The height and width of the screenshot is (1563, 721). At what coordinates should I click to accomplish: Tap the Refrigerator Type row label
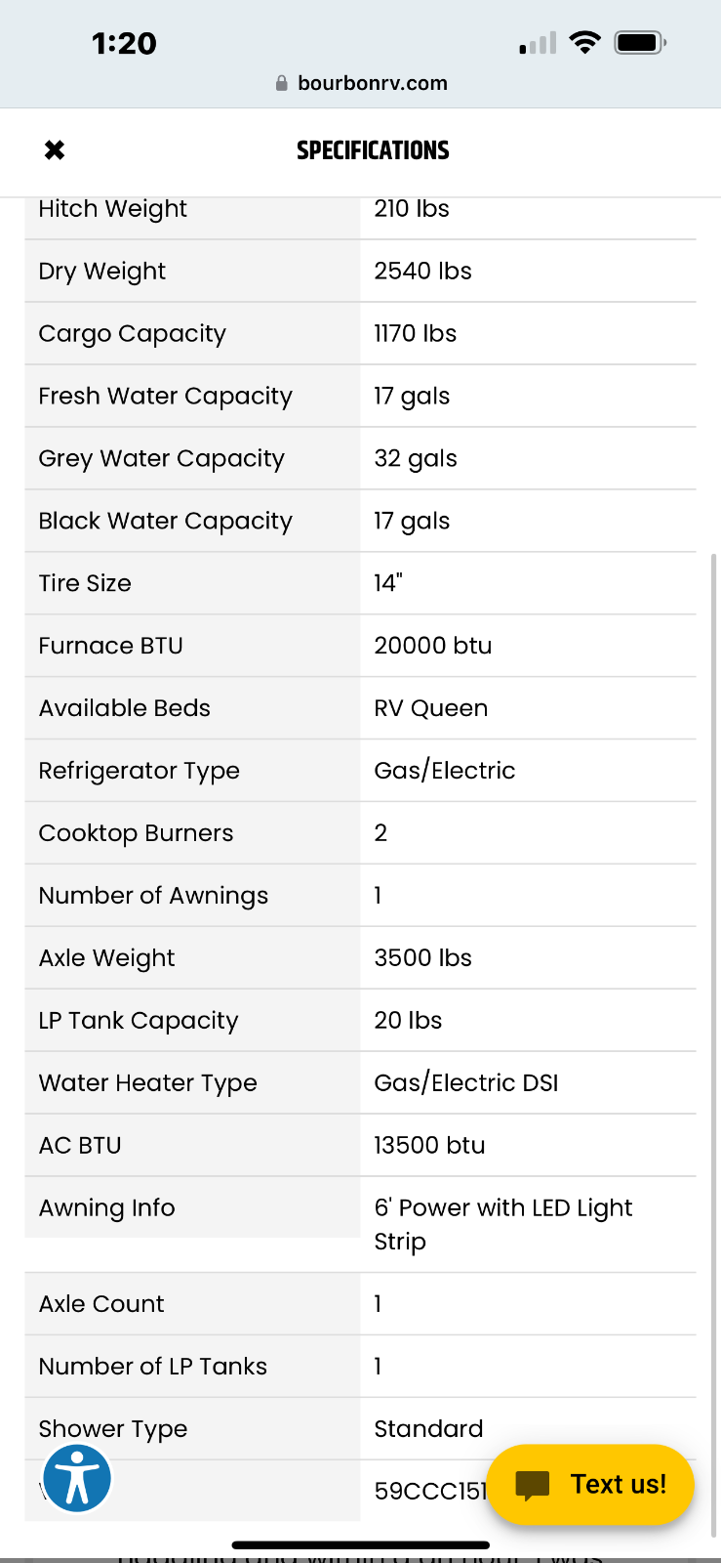coord(139,771)
